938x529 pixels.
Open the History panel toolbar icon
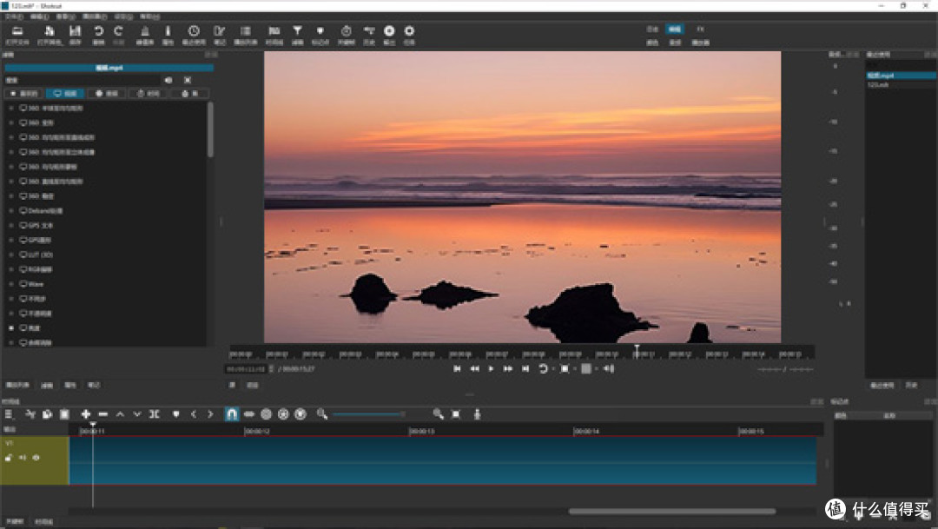[x=369, y=31]
